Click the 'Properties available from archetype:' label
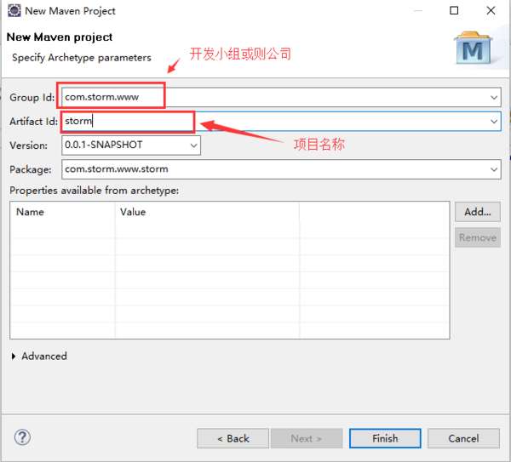This screenshot has width=511, height=462. [x=95, y=191]
